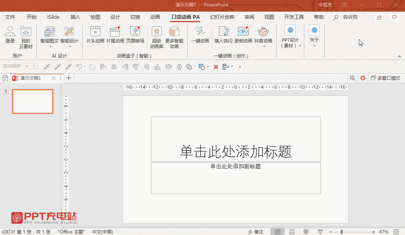The width and height of the screenshot is (405, 235).
Task: Switch to reading view icon
Action: [306, 232]
